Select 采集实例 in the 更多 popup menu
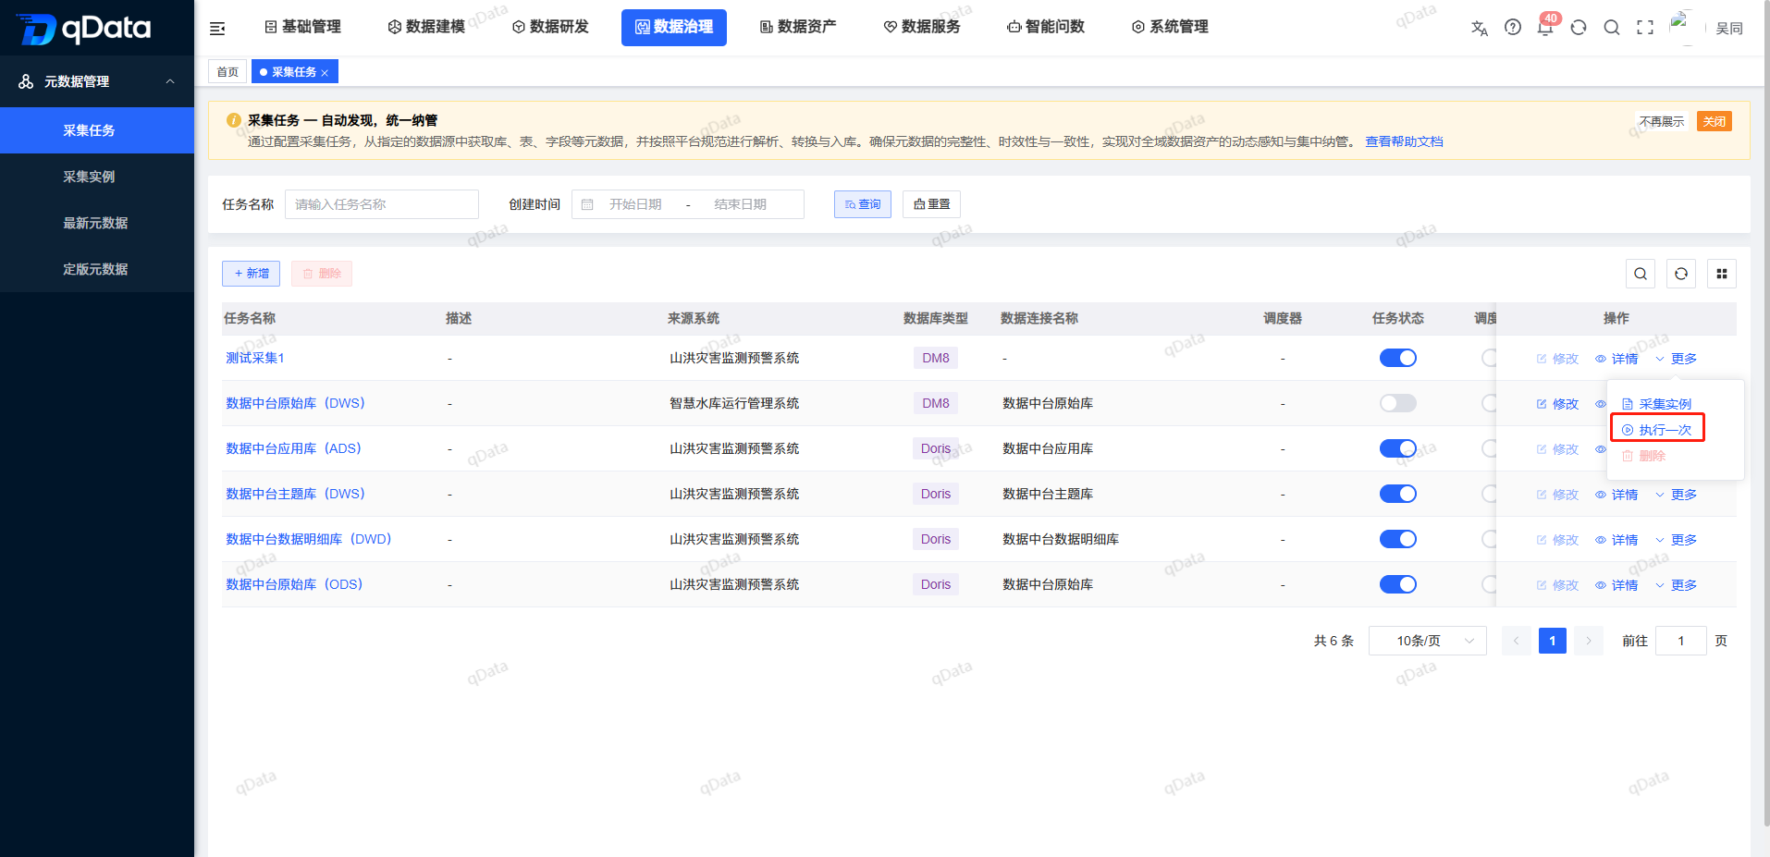 1656,404
